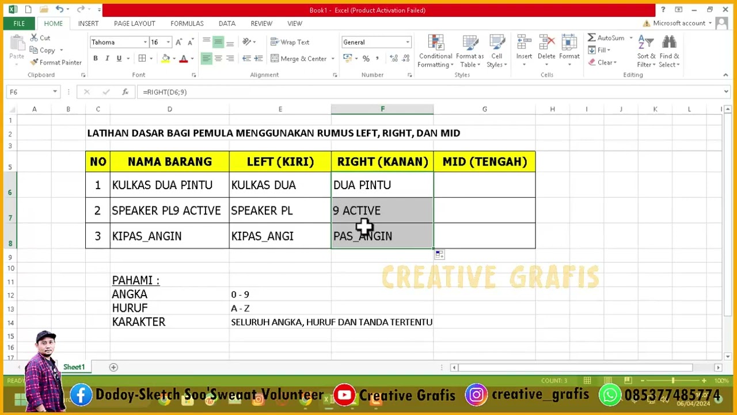Screen dimensions: 737x415
Task: Click the Cut icon
Action: click(40, 38)
